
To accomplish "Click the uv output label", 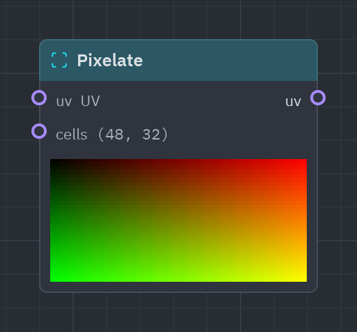I will pyautogui.click(x=293, y=102).
